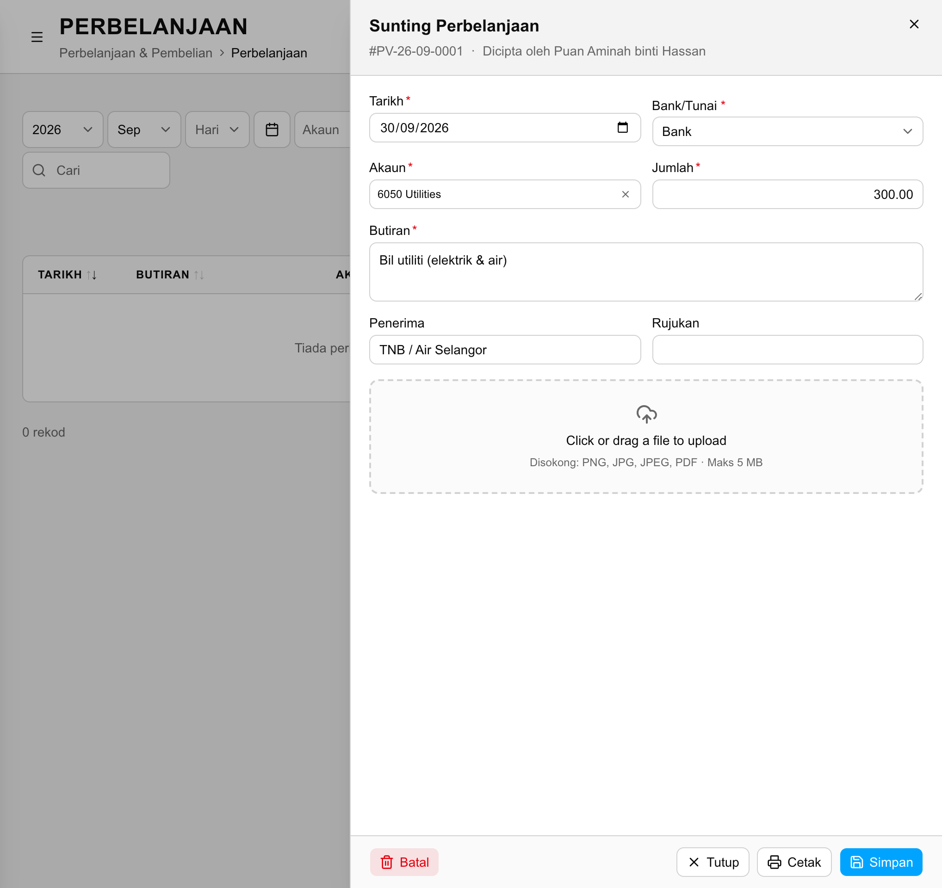
Task: Focus the Tarikh date field
Action: (x=505, y=127)
